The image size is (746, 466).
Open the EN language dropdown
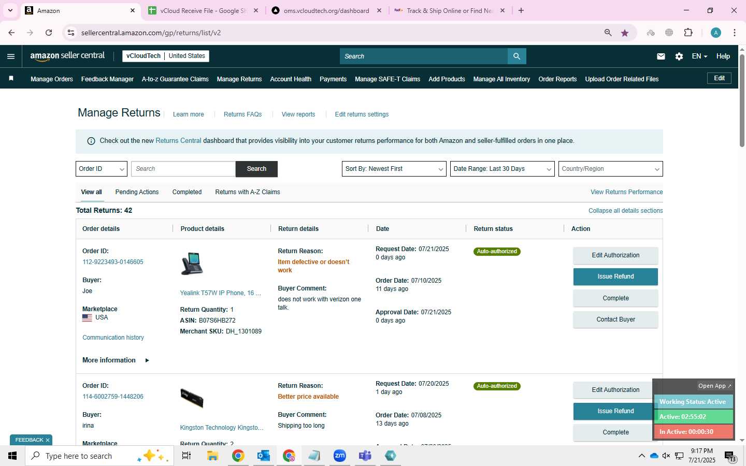click(699, 56)
